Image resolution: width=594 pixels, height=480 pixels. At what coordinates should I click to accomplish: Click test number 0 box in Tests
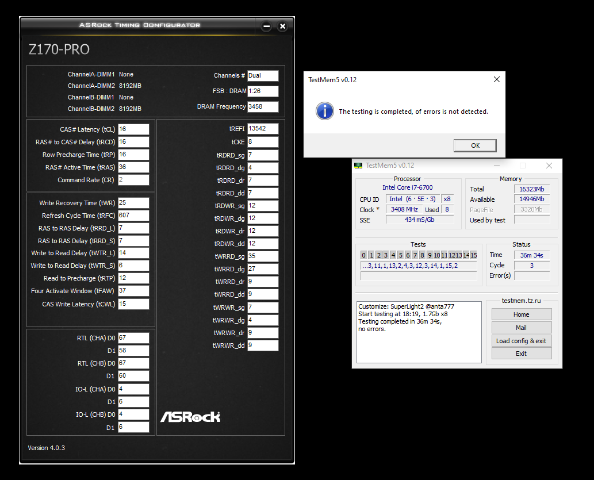[363, 255]
